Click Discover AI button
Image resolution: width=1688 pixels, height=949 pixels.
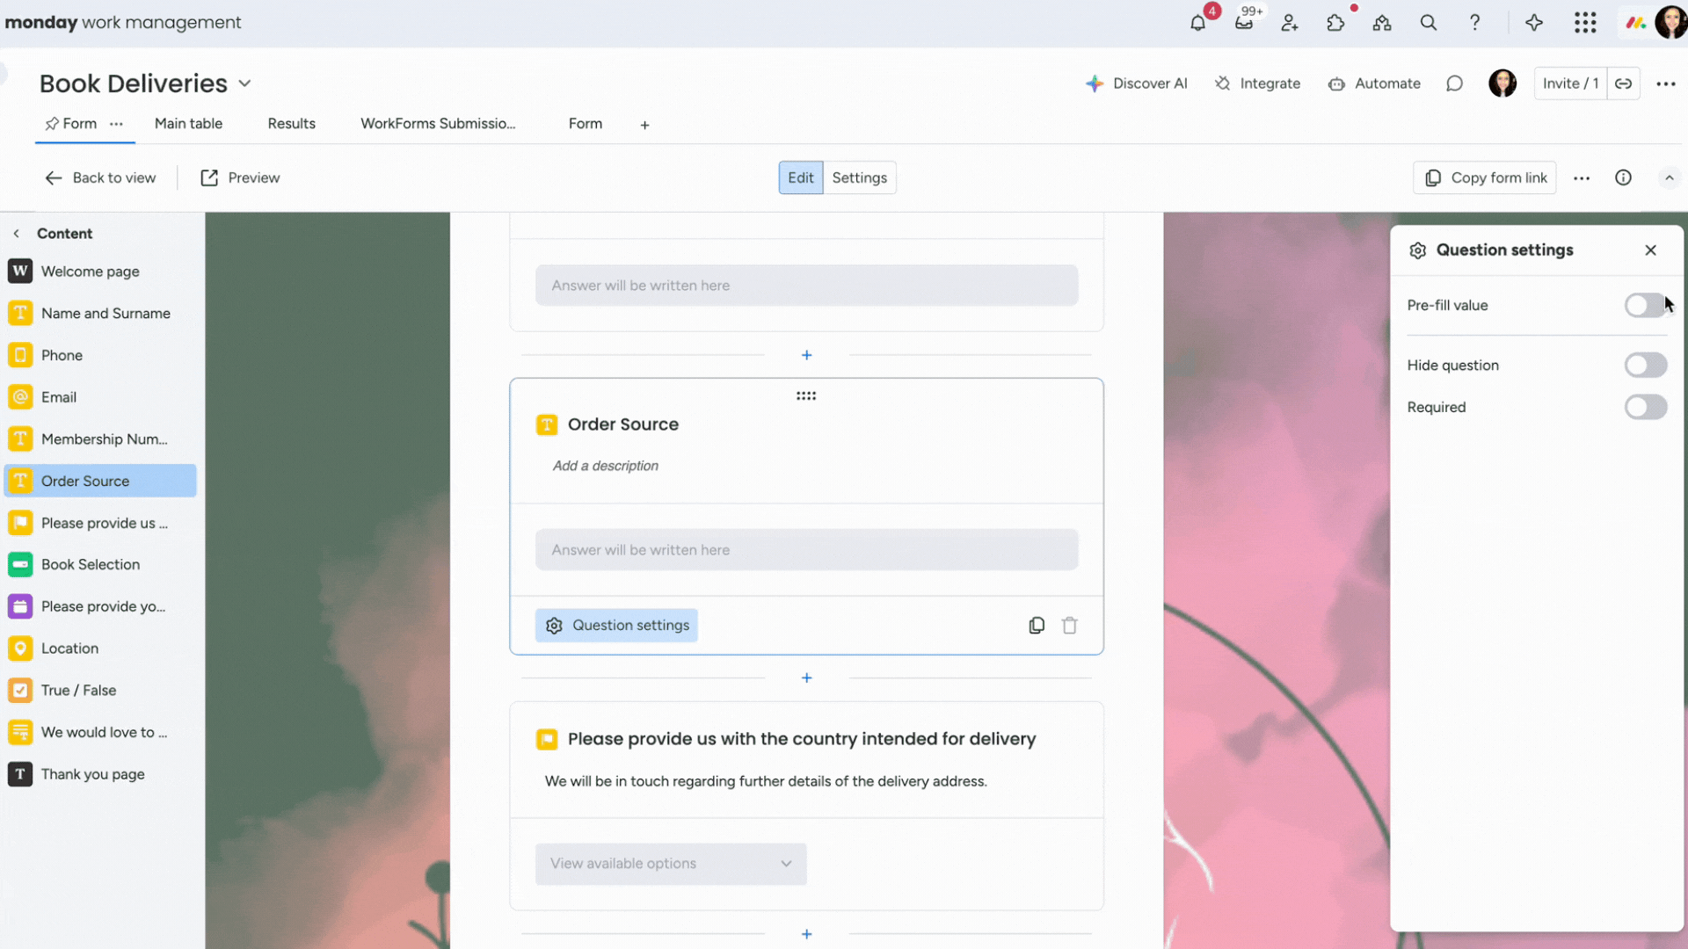click(x=1136, y=83)
